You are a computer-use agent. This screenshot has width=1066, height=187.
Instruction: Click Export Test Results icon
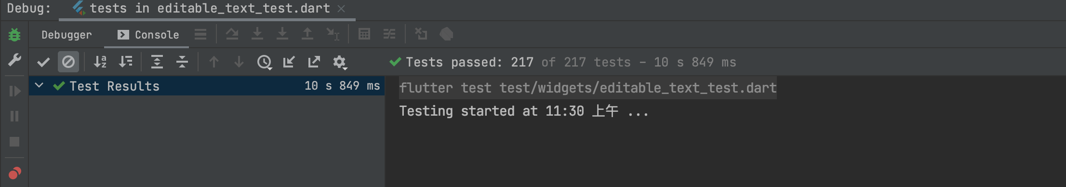point(314,62)
